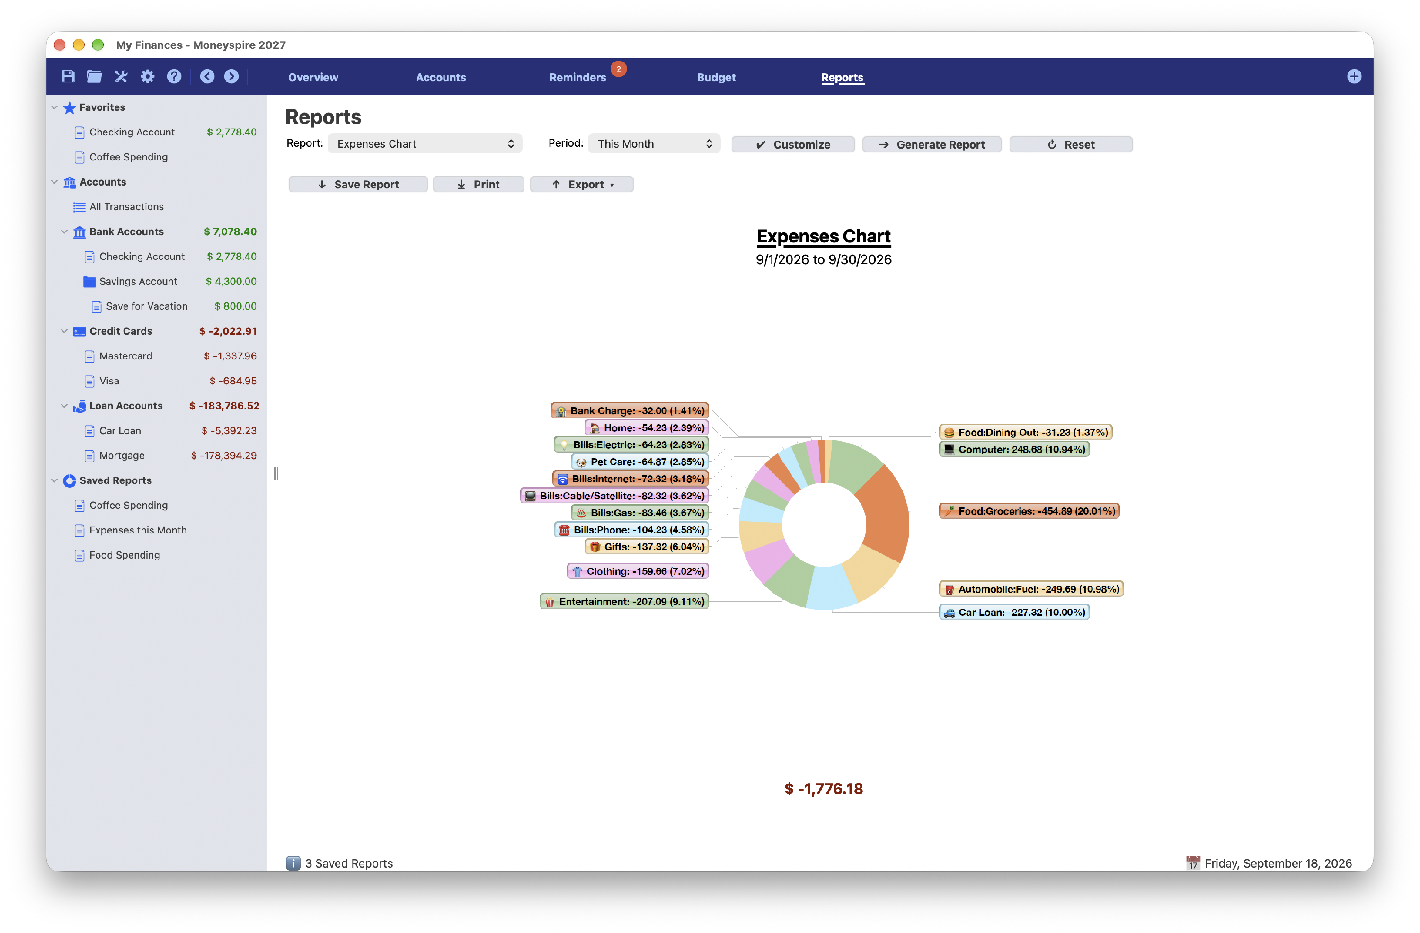Viewport: 1420px width, 933px height.
Task: Collapse the Credit Cards group
Action: click(x=64, y=331)
